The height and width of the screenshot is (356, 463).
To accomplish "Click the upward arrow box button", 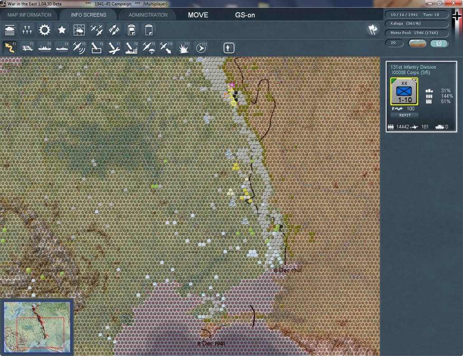I will tap(229, 48).
